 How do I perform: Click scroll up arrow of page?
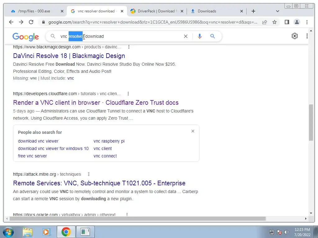(311, 31)
